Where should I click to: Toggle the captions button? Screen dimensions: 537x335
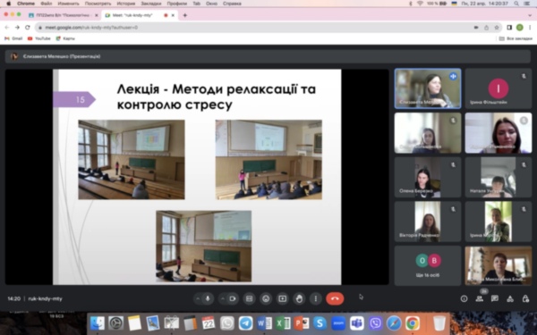(x=250, y=298)
